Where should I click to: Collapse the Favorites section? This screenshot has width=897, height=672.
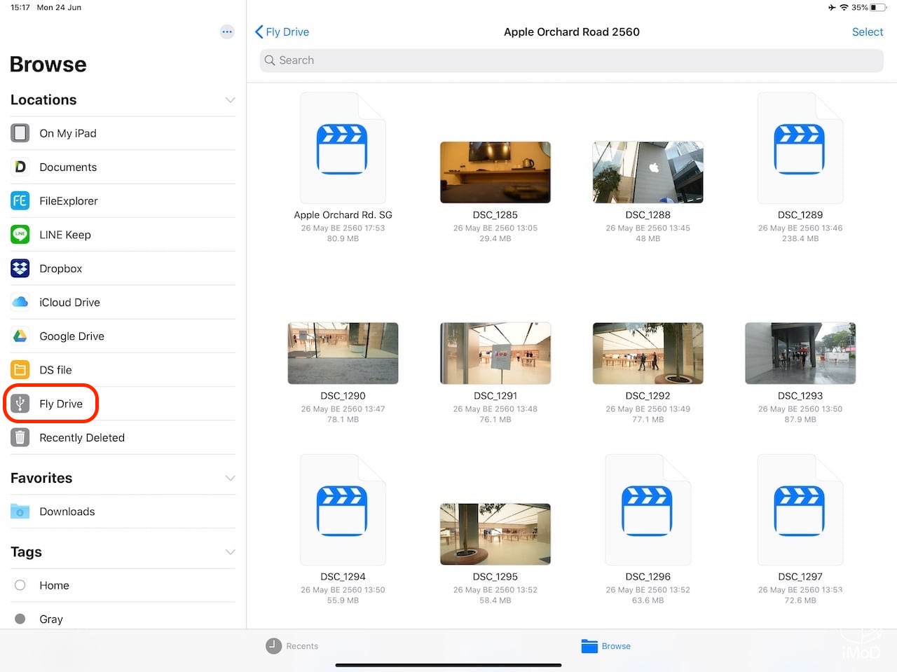point(230,478)
